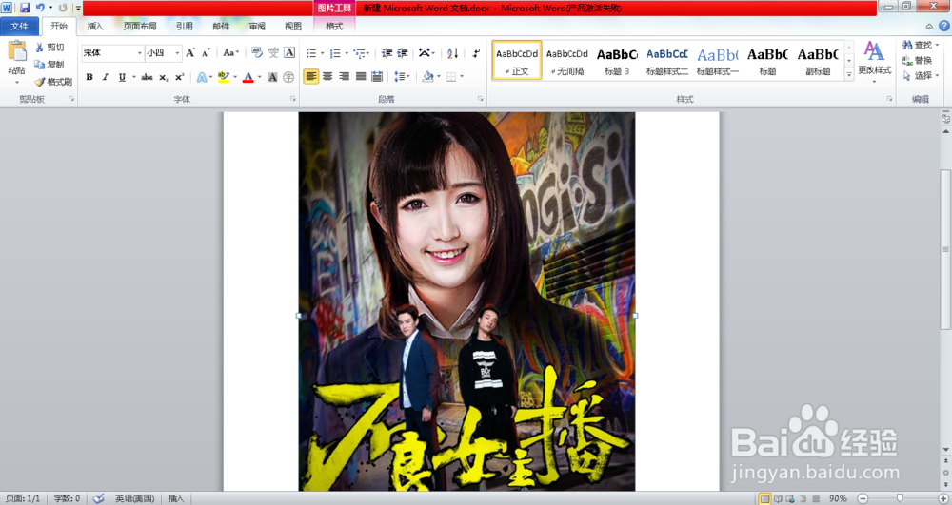Click the Distributed alignment icon

point(377,76)
